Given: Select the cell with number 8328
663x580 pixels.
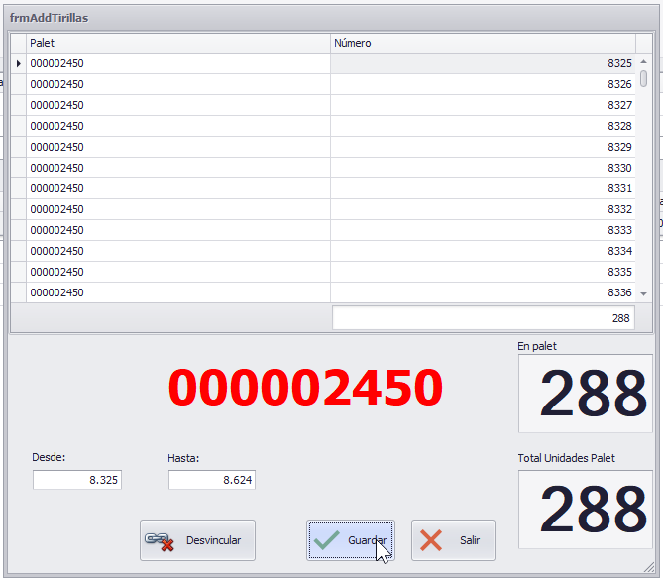Looking at the screenshot, I should [483, 126].
